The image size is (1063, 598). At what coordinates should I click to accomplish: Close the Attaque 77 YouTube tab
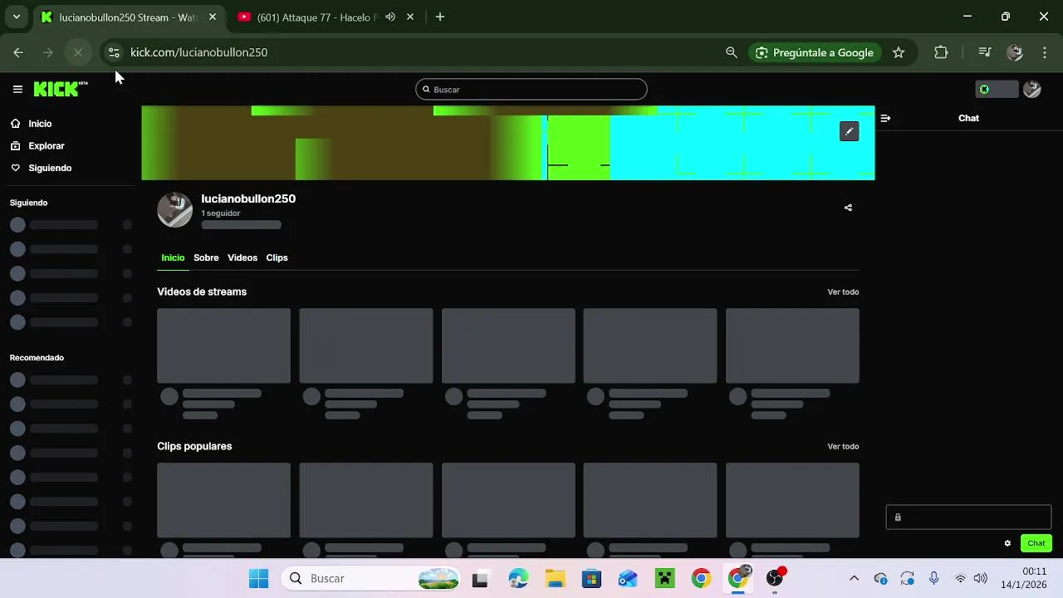pyautogui.click(x=410, y=17)
